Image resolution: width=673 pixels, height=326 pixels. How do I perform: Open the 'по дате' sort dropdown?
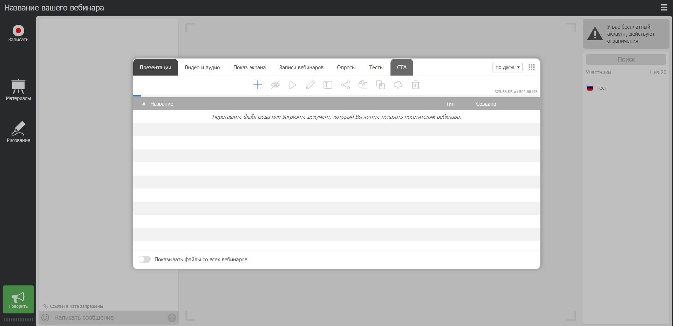(507, 67)
